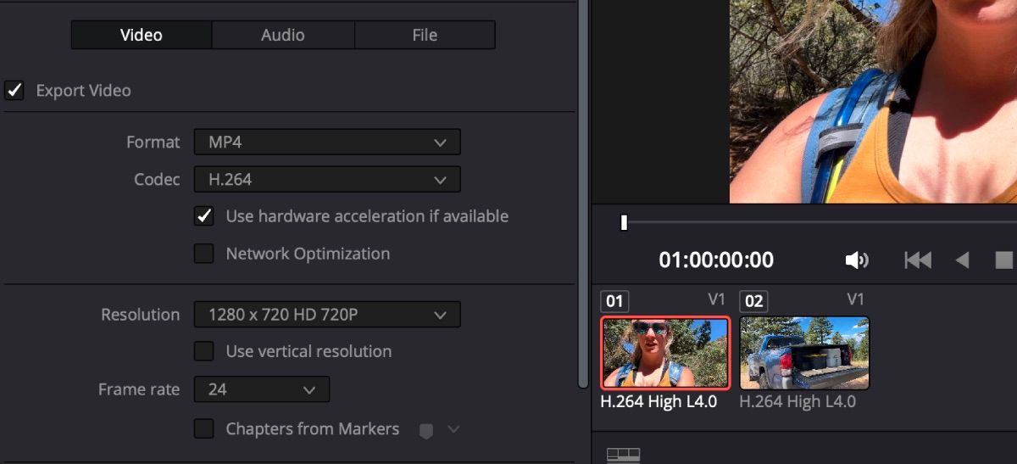Click the V1 track label above clip 01

717,299
